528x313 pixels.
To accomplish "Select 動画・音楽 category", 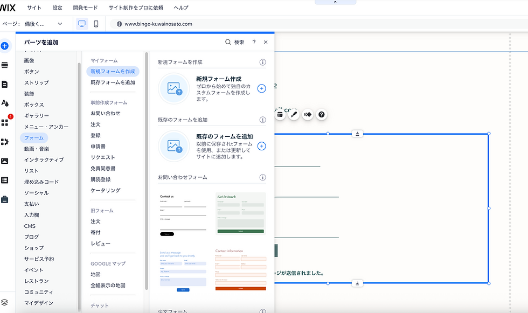I will [x=37, y=149].
